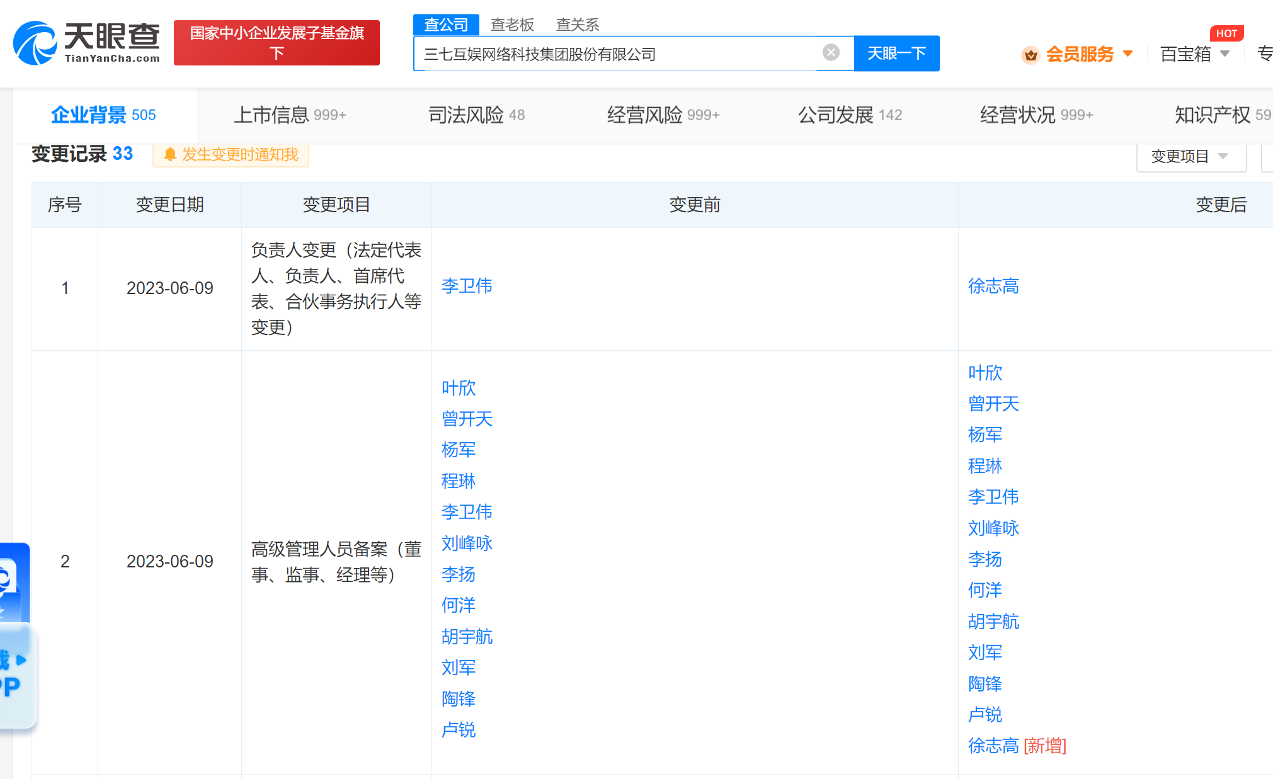
Task: Click the 变更项目 column header
Action: click(336, 205)
